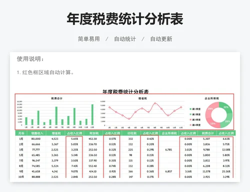Select the 3月 row label
The image size is (250, 192).
point(21,149)
